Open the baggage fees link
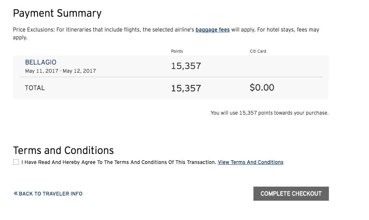The image size is (369, 220). 213,30
